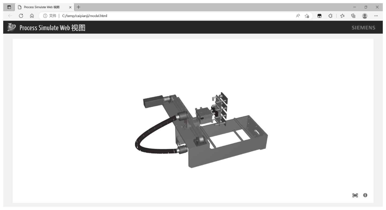Go to the browser home page

pos(32,16)
